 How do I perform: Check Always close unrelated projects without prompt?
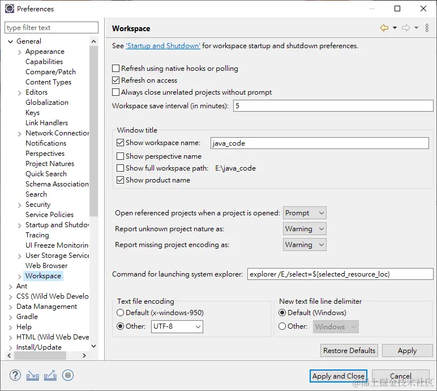(x=115, y=92)
